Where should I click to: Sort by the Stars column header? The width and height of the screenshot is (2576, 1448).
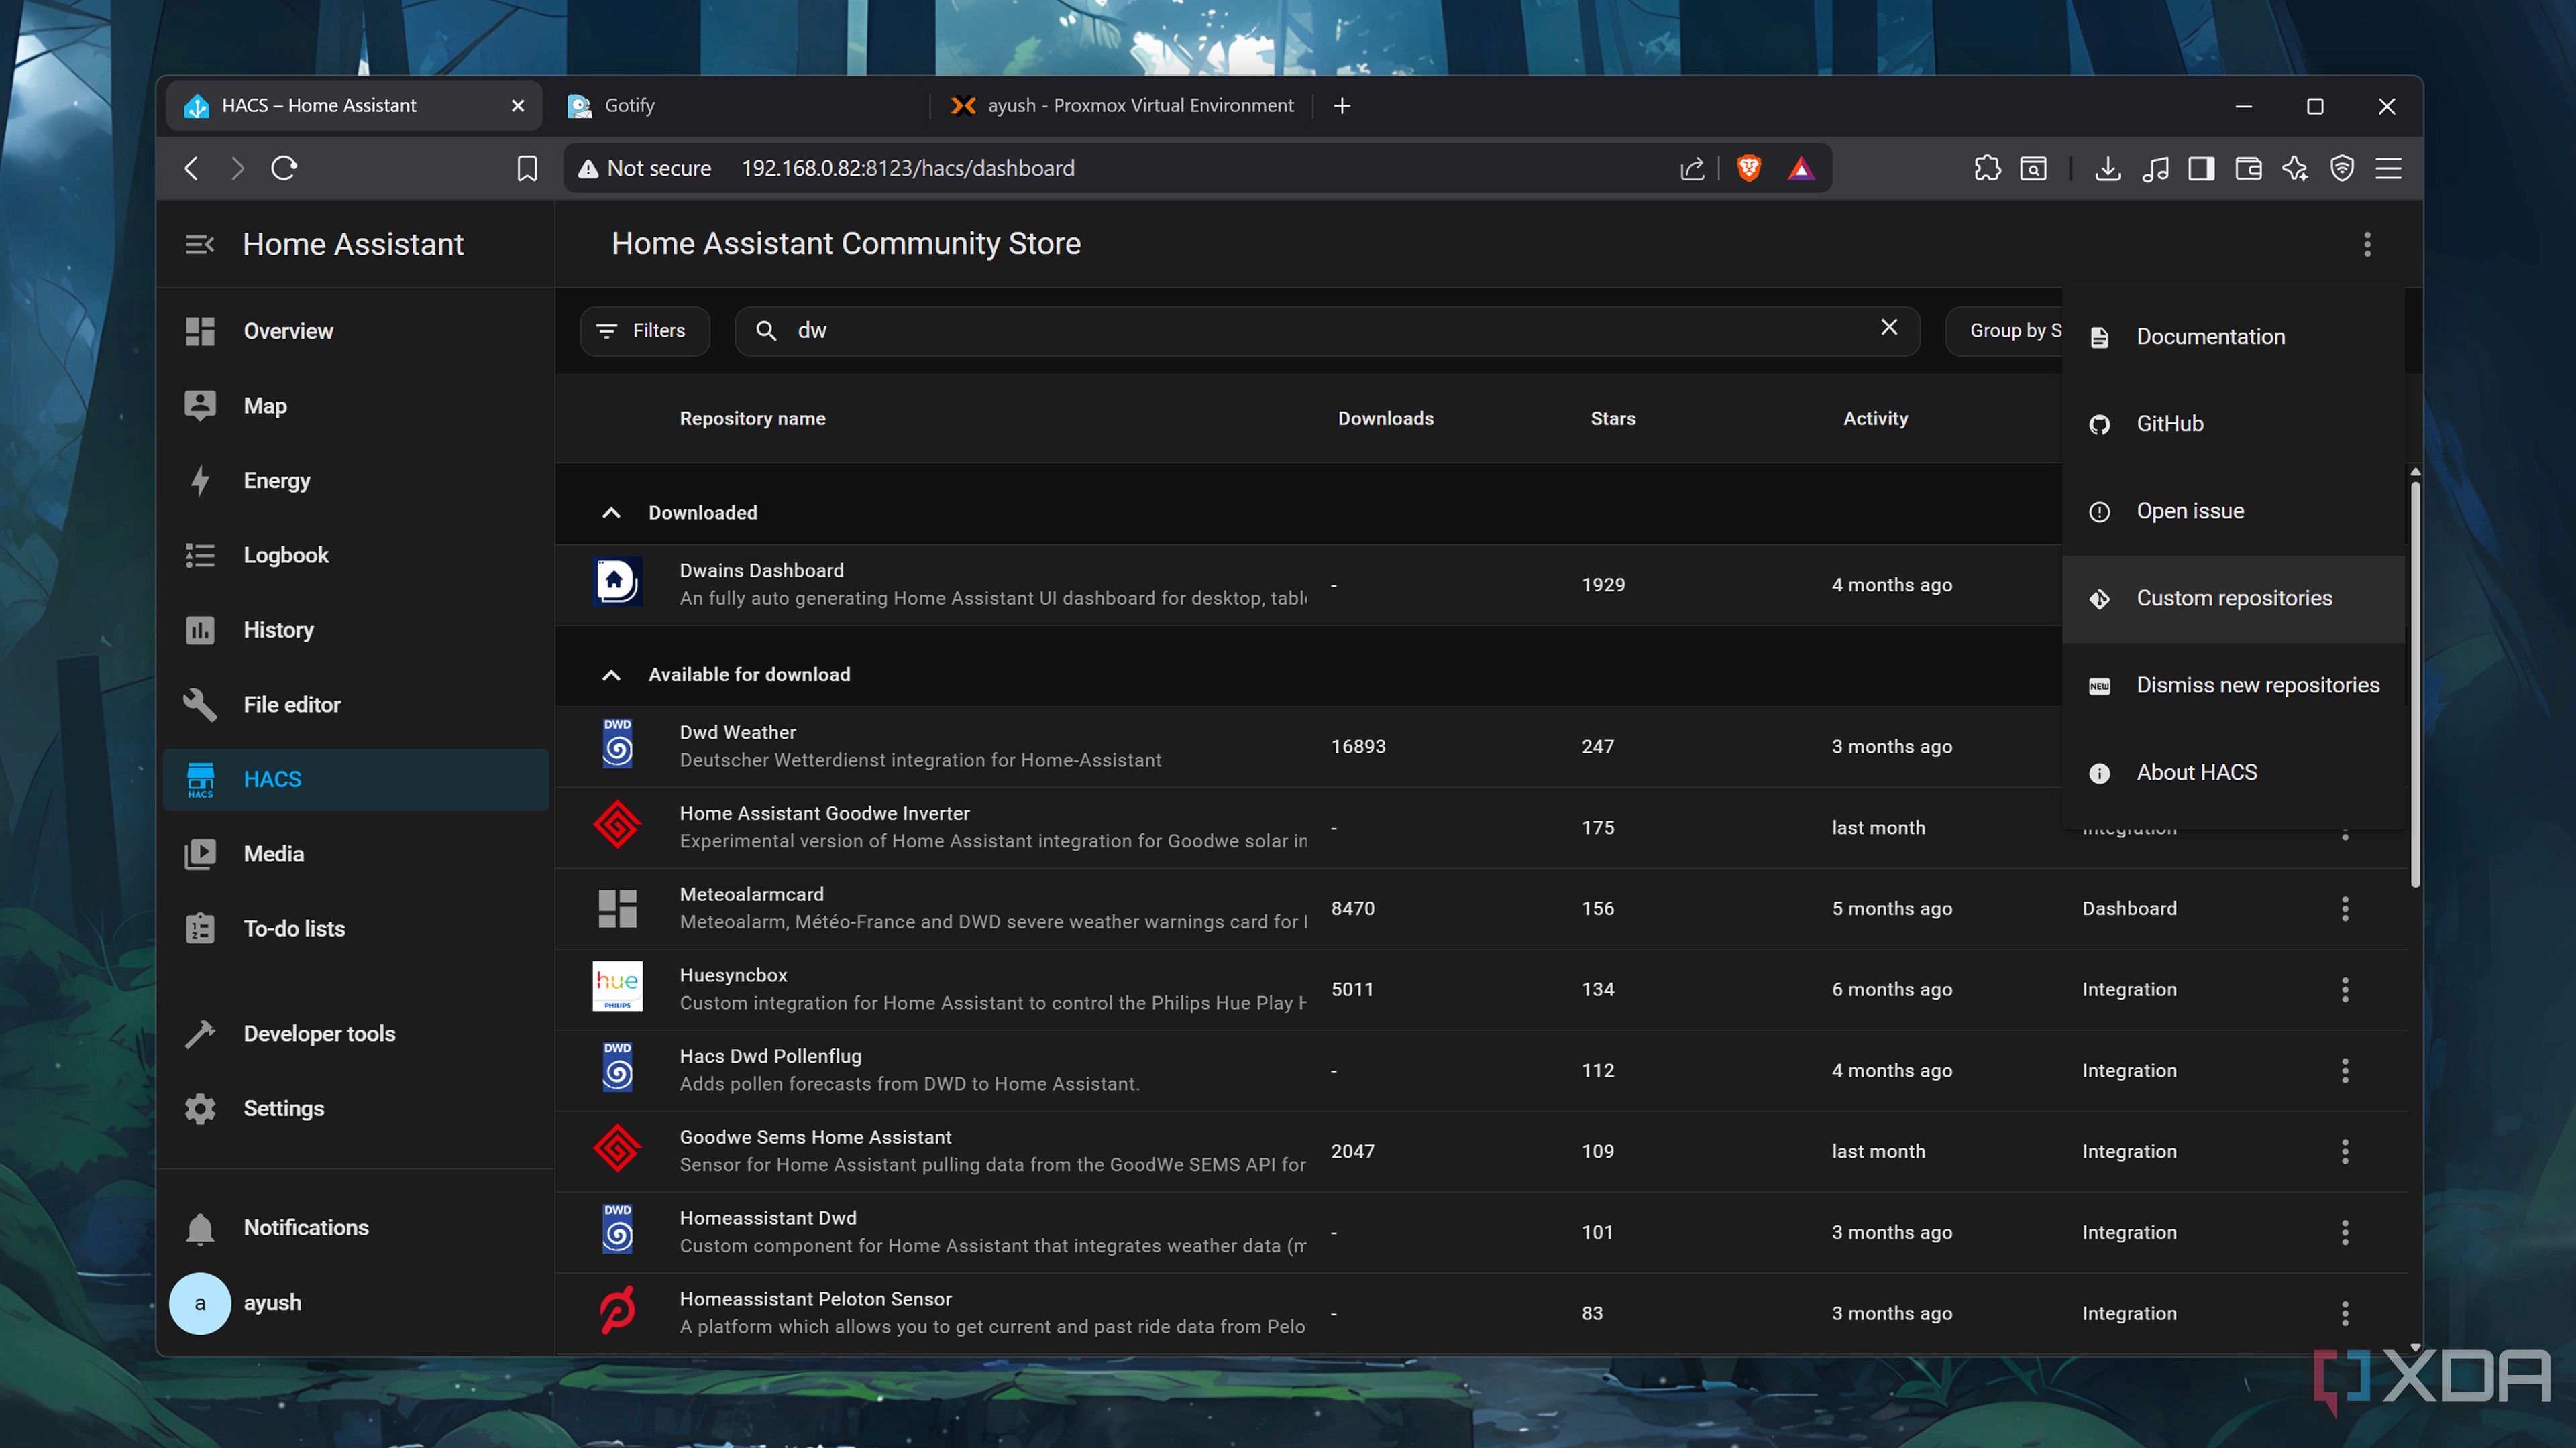[x=1613, y=419]
